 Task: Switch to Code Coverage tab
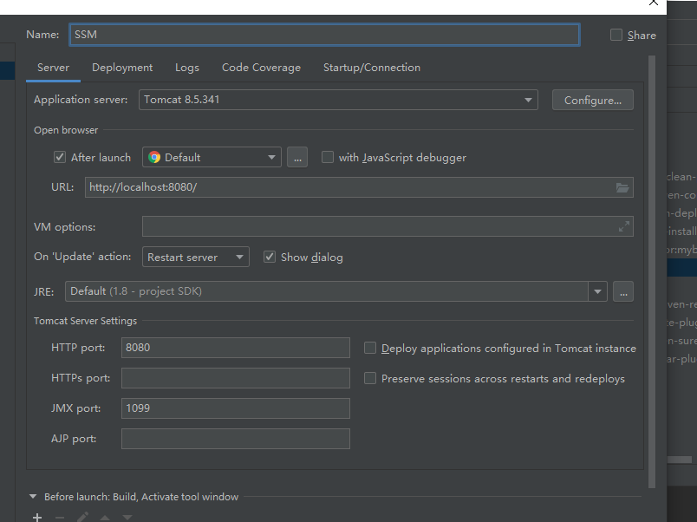[262, 68]
